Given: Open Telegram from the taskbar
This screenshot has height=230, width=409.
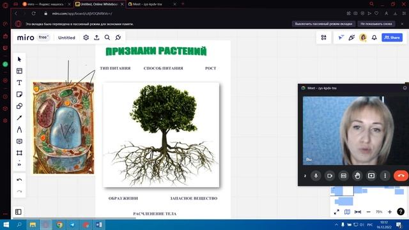Looking at the screenshot, I should 72,225.
